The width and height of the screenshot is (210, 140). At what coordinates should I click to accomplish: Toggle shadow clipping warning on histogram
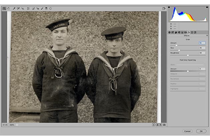(169, 7)
